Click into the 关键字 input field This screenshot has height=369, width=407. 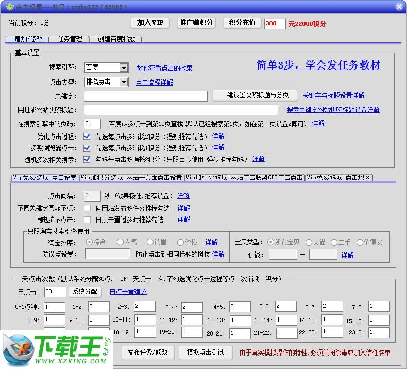click(x=146, y=96)
